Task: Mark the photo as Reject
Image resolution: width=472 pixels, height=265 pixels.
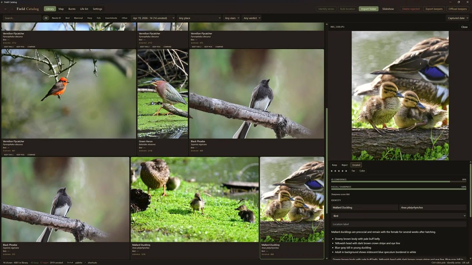Action: click(344, 165)
